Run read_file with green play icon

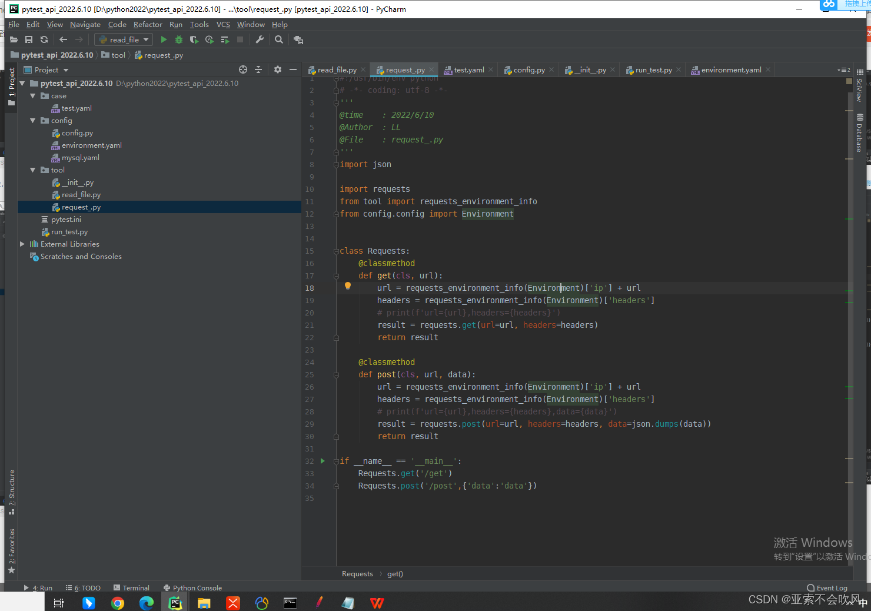point(164,39)
